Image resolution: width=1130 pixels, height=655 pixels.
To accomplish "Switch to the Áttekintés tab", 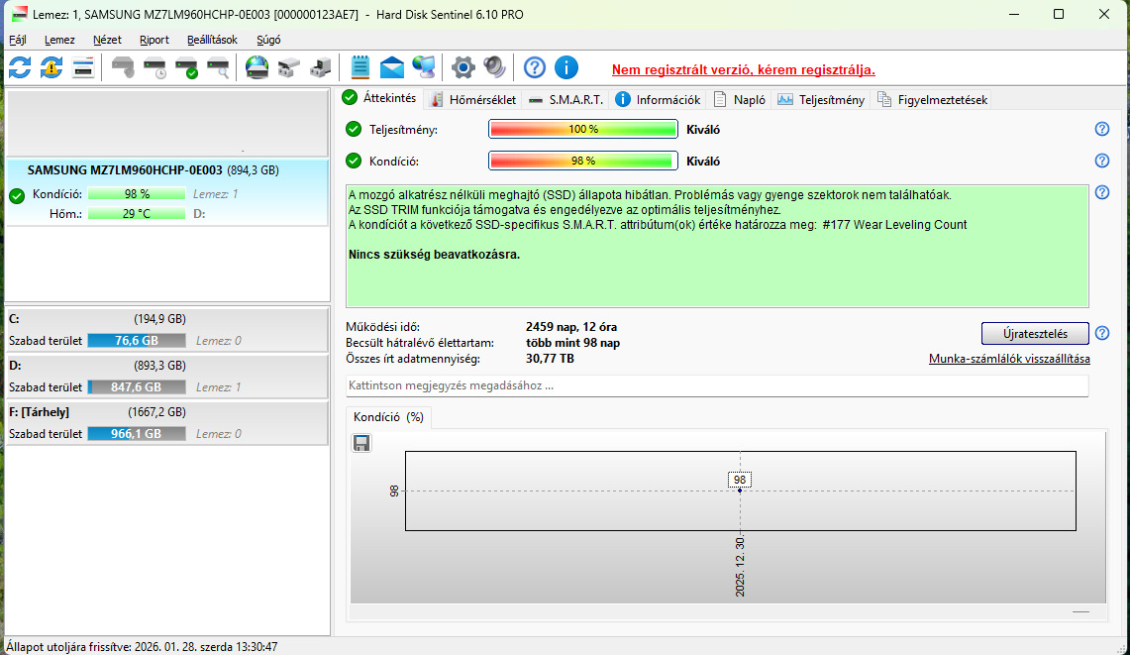I will 380,98.
